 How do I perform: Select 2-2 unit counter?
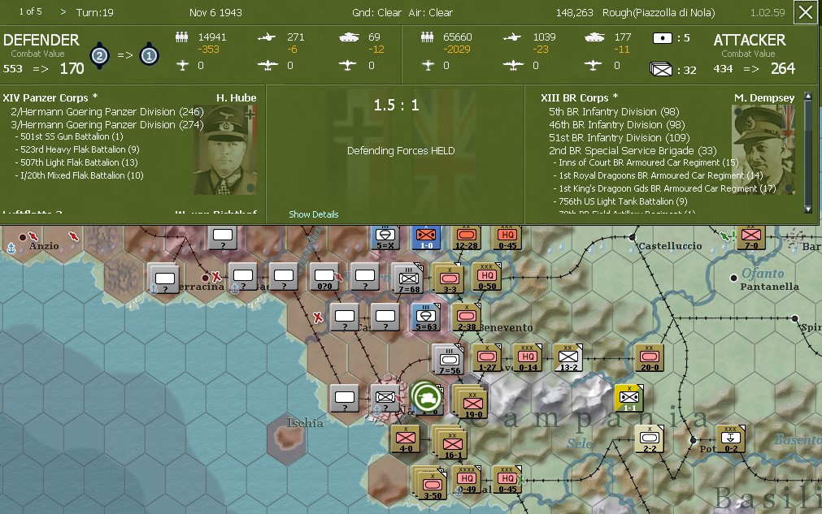[649, 438]
